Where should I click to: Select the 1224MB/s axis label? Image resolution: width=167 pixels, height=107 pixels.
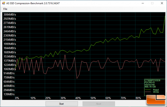coord(10,65)
